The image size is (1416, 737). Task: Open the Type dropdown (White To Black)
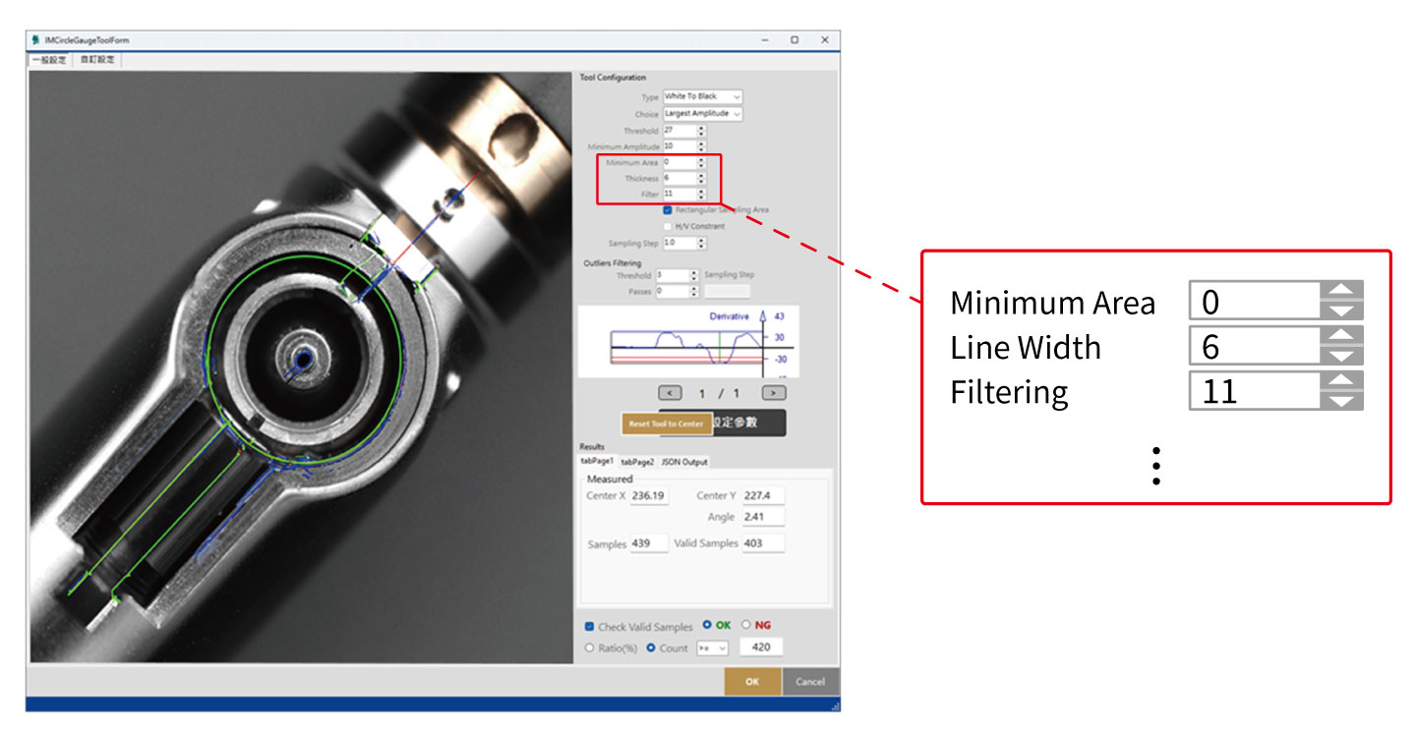click(x=702, y=96)
